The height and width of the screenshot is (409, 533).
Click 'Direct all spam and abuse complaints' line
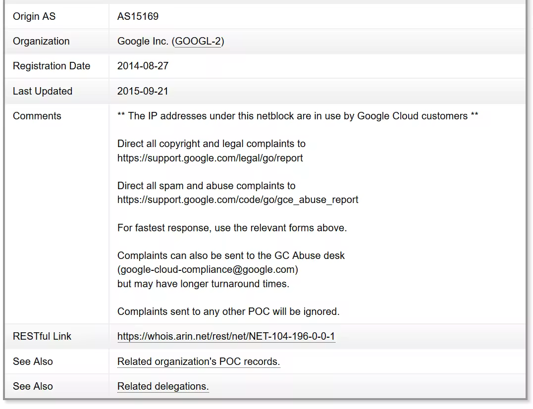[207, 186]
